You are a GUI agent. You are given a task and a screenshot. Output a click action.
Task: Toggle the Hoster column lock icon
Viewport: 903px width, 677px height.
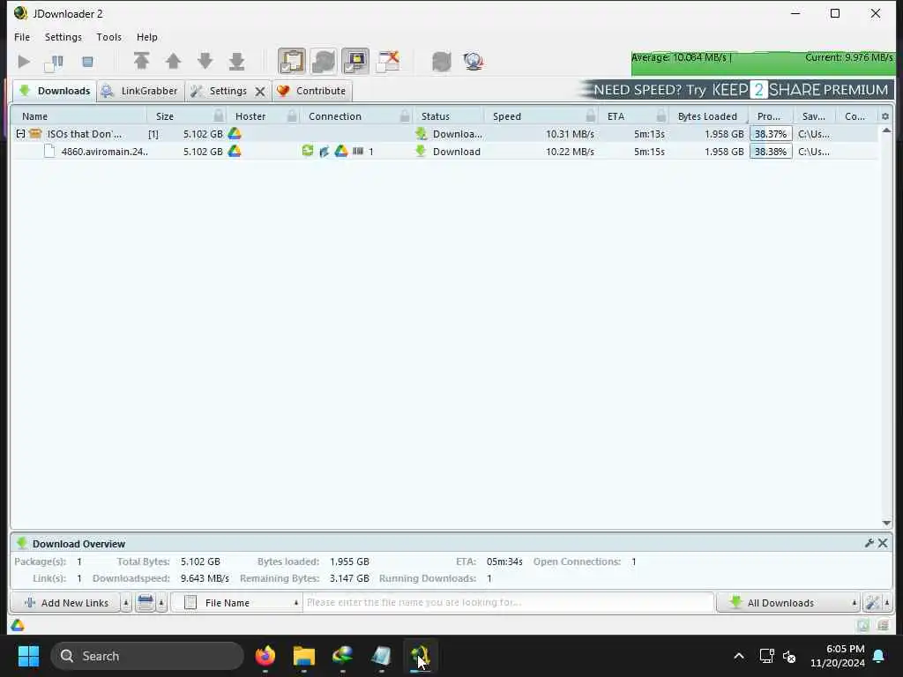click(292, 116)
